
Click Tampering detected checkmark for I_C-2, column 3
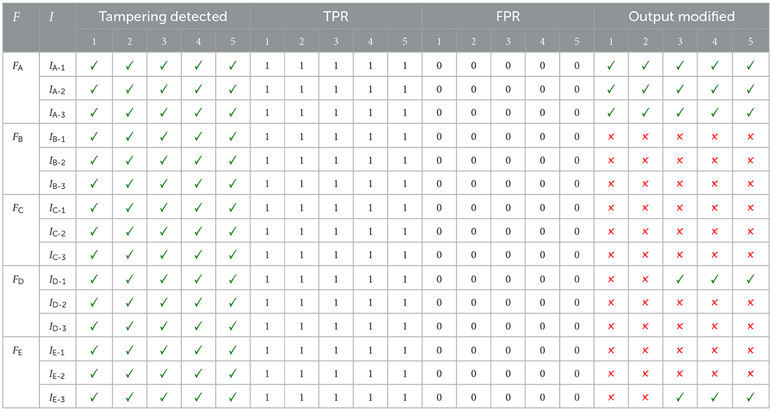pos(163,231)
